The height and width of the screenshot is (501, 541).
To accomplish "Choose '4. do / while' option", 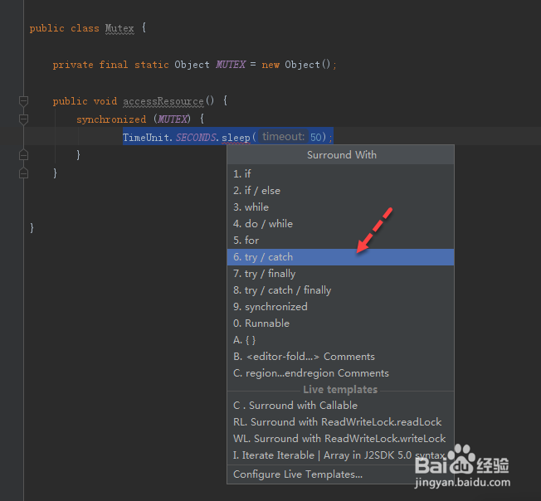I will click(x=340, y=224).
